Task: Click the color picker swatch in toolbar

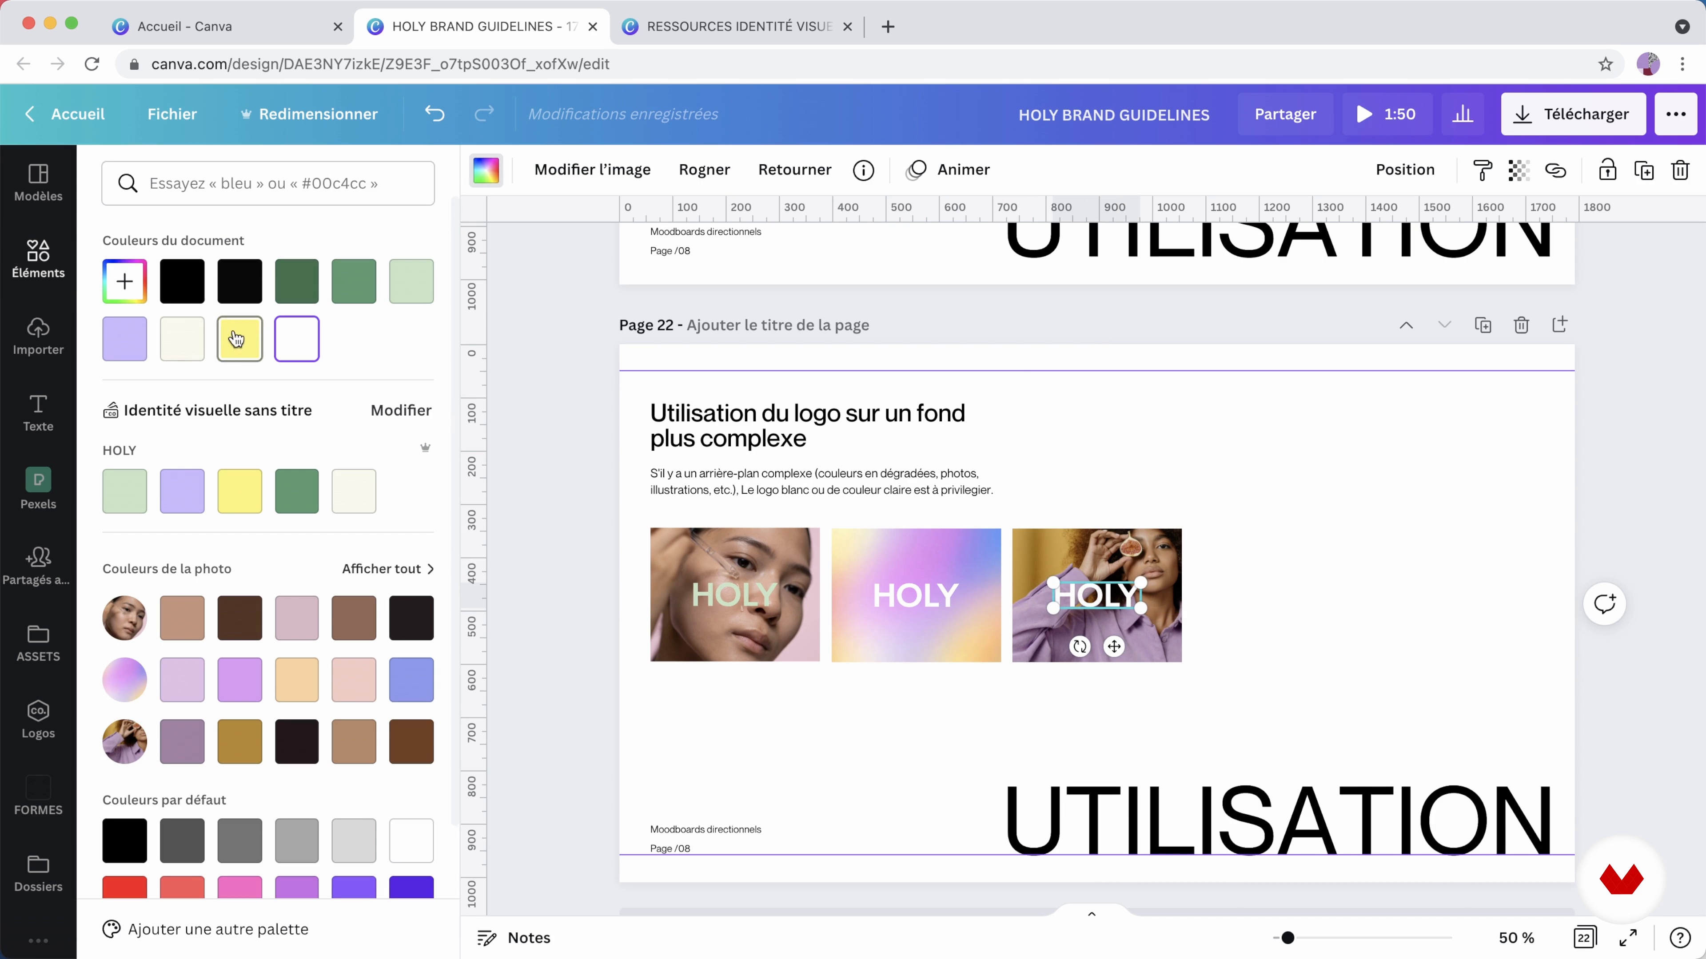Action: tap(486, 170)
